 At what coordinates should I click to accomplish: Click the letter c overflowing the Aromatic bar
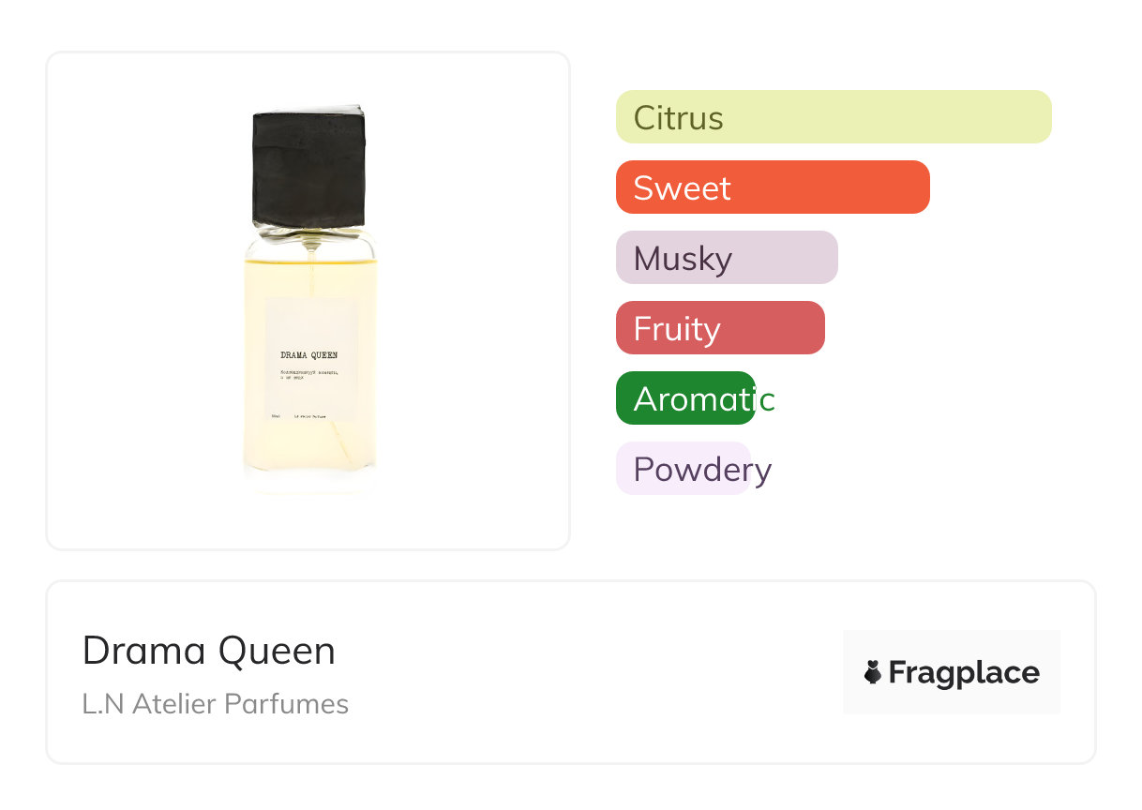click(x=767, y=400)
